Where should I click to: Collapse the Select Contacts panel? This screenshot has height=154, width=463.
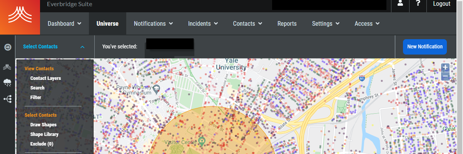click(82, 47)
